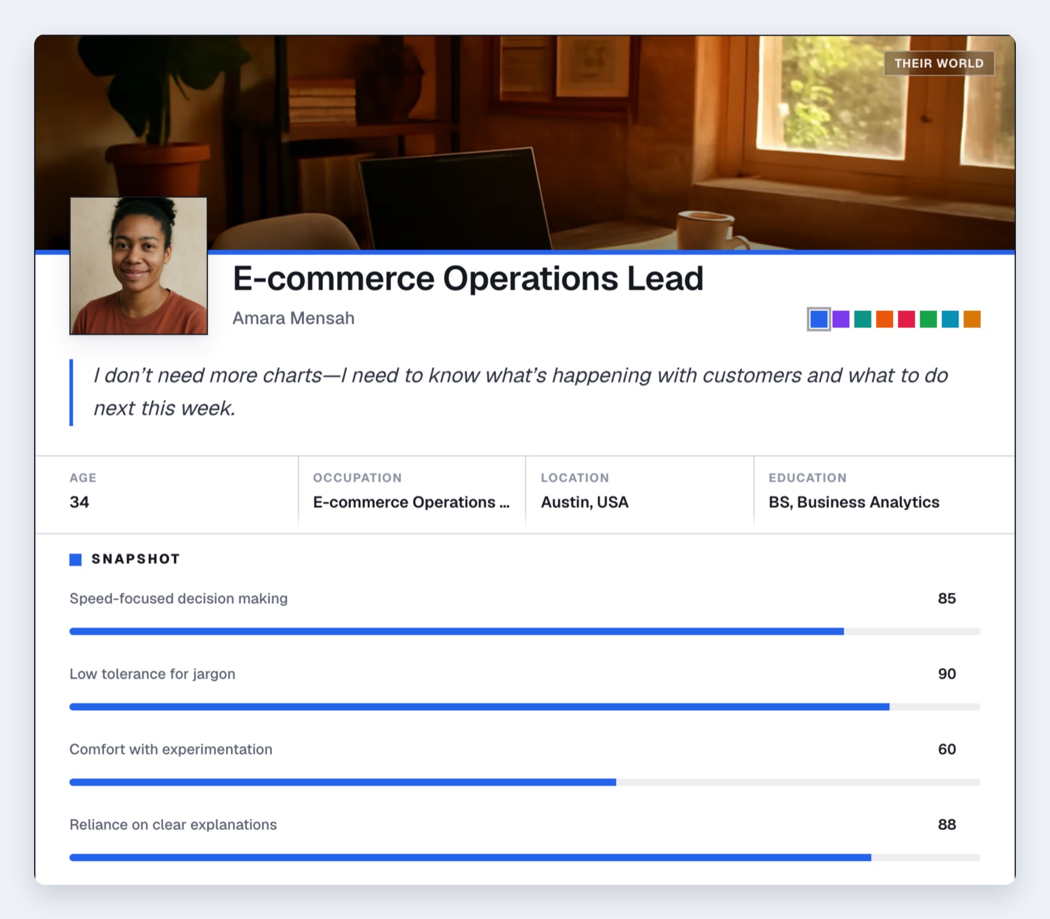Click the SNAPSHOT section heading
The image size is (1050, 919).
(x=136, y=559)
